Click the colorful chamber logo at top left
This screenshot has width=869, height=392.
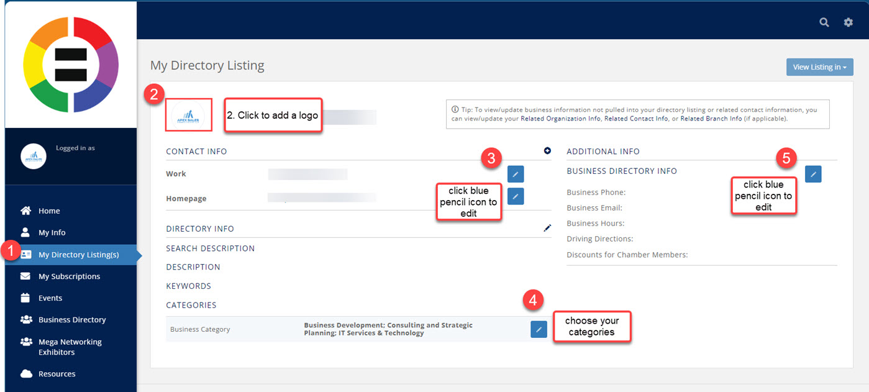[71, 65]
